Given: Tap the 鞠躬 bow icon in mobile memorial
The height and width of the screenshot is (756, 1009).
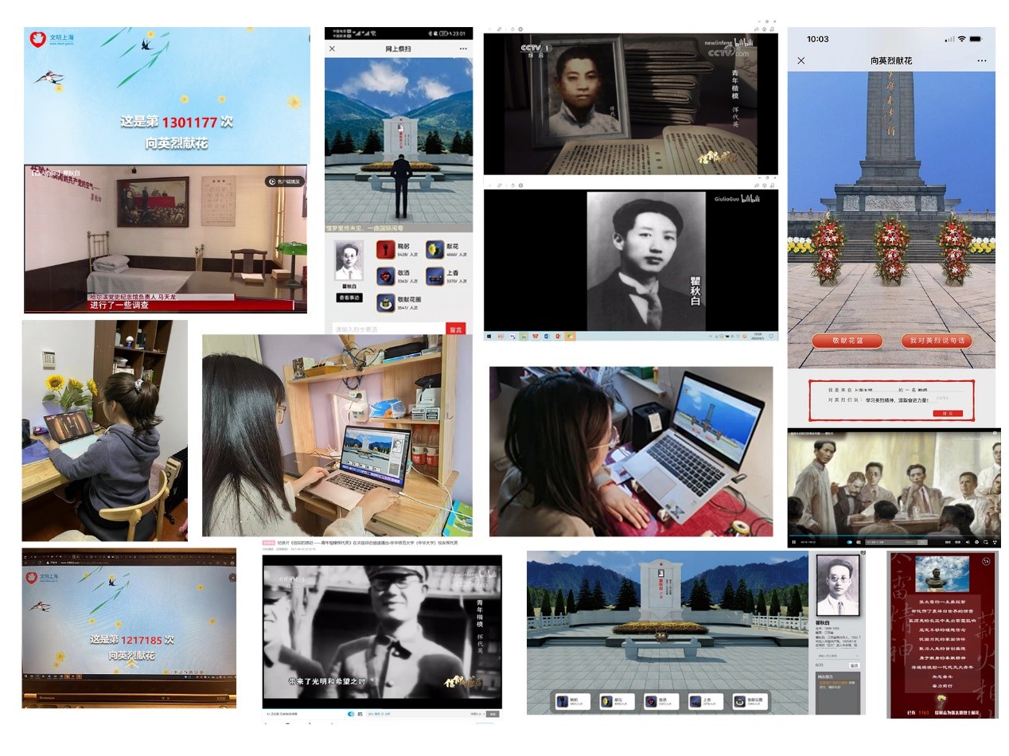Looking at the screenshot, I should click(x=386, y=250).
